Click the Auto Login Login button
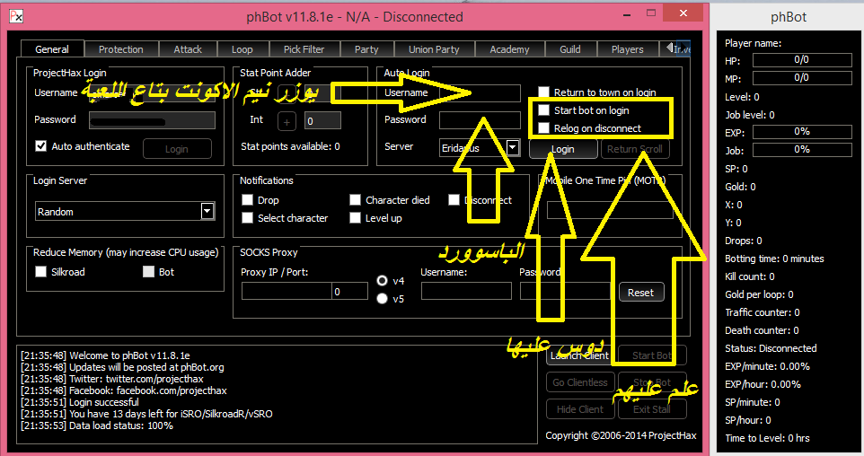 (x=563, y=149)
